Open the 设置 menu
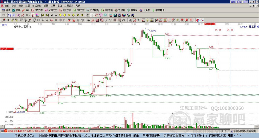The width and height of the screenshot is (259, 138). coord(46,6)
